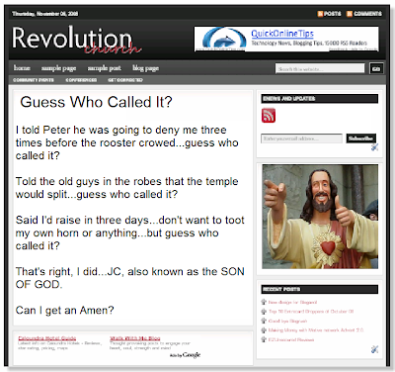Viewport: 395px width, 372px height.
Task: Open the sample post menu item
Action: coord(104,68)
